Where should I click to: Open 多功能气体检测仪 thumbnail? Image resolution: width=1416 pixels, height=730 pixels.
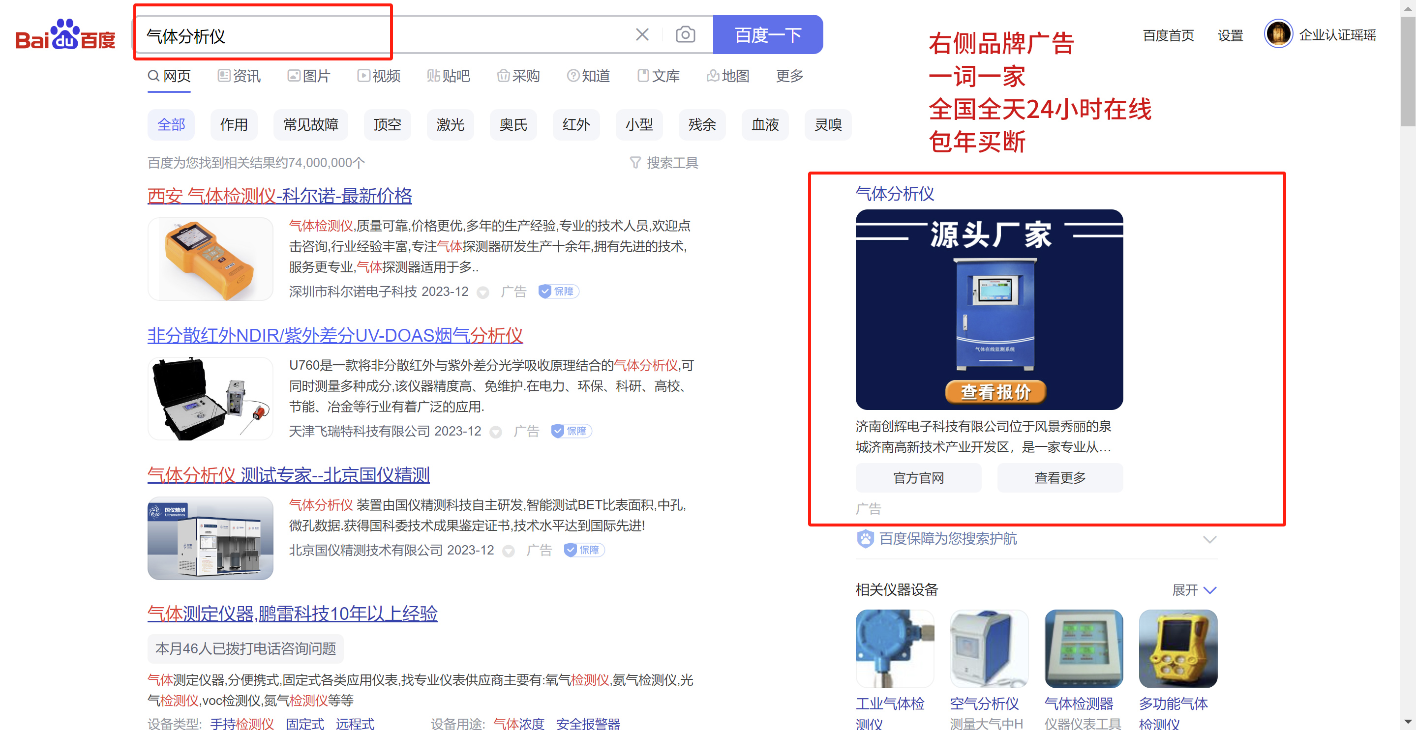coord(1178,648)
